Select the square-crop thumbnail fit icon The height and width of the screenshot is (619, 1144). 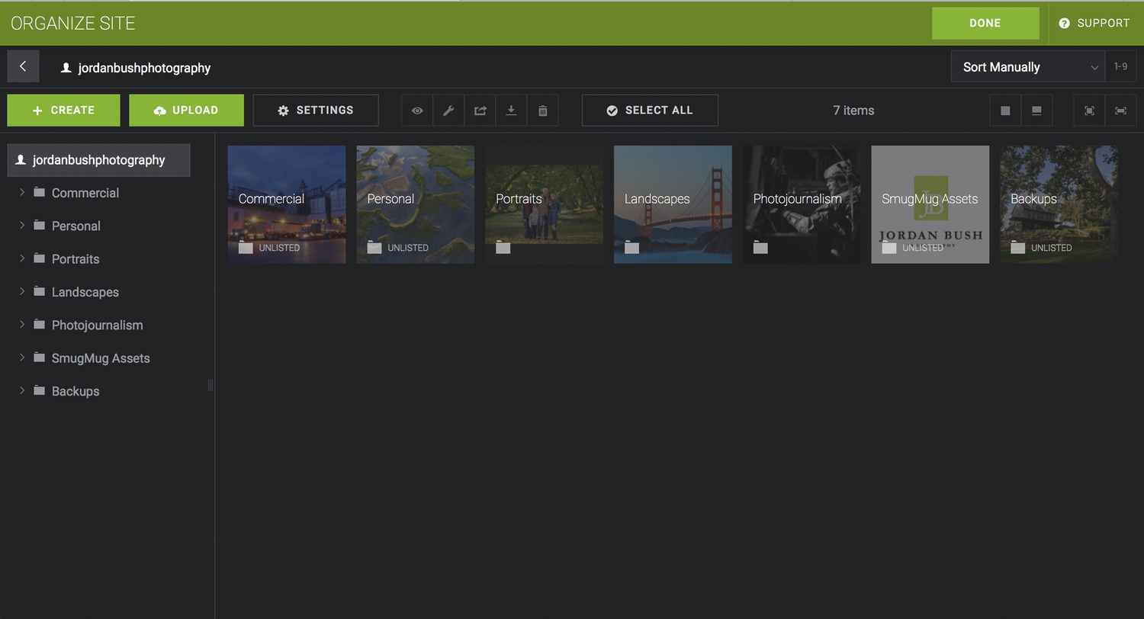[1089, 111]
